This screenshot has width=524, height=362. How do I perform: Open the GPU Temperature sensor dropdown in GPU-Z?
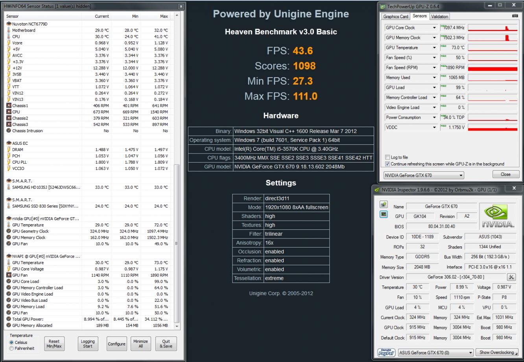(435, 48)
